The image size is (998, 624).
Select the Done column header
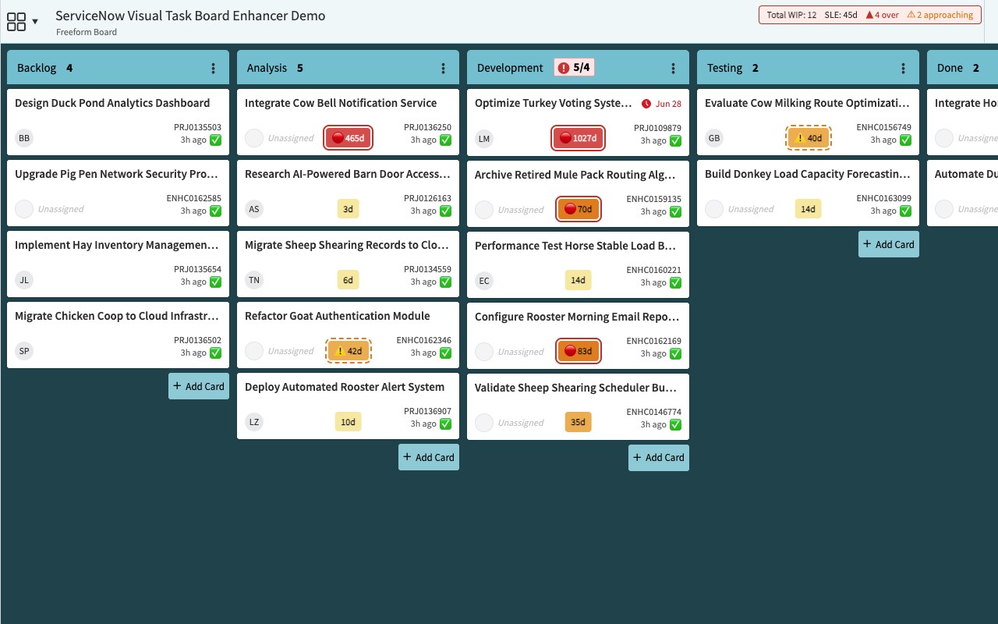tap(963, 67)
